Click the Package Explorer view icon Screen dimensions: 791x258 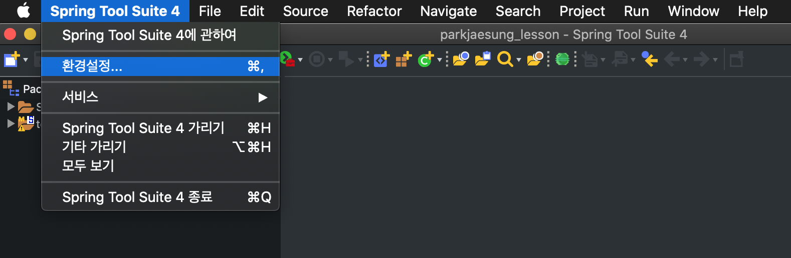tap(11, 88)
